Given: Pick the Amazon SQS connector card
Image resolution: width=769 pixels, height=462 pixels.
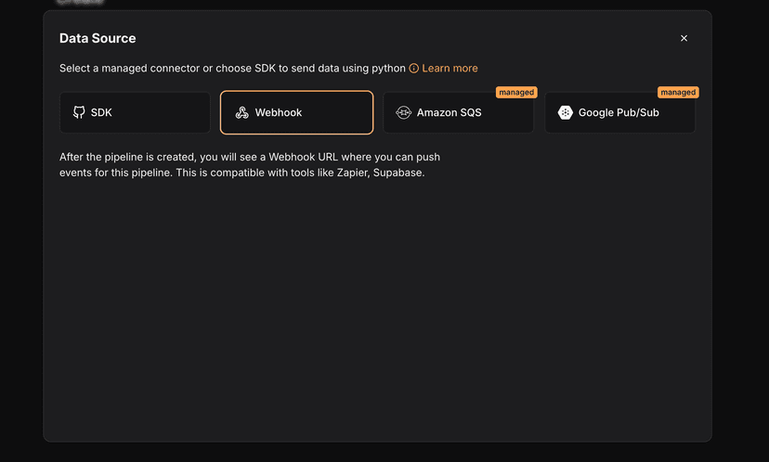Looking at the screenshot, I should pyautogui.click(x=458, y=112).
